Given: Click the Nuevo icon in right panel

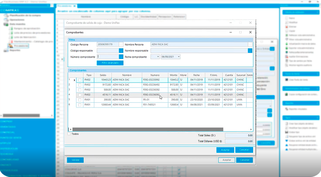Looking at the screenshot, I should [x=286, y=18].
